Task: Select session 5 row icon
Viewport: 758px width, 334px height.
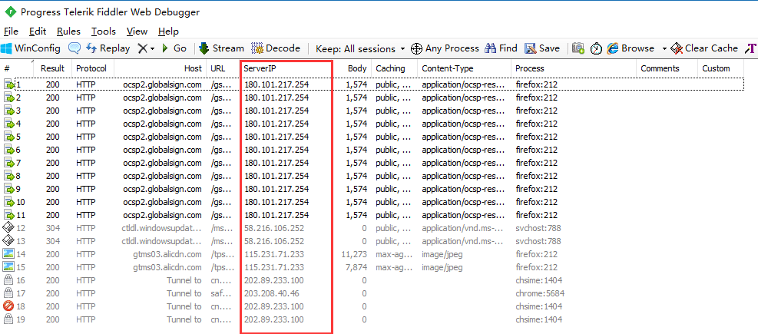Action: coord(10,137)
